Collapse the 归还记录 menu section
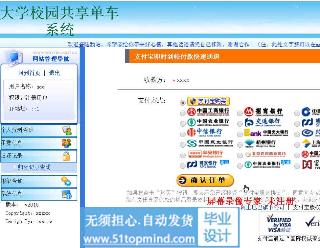This screenshot has width=320, height=248. pos(39,156)
